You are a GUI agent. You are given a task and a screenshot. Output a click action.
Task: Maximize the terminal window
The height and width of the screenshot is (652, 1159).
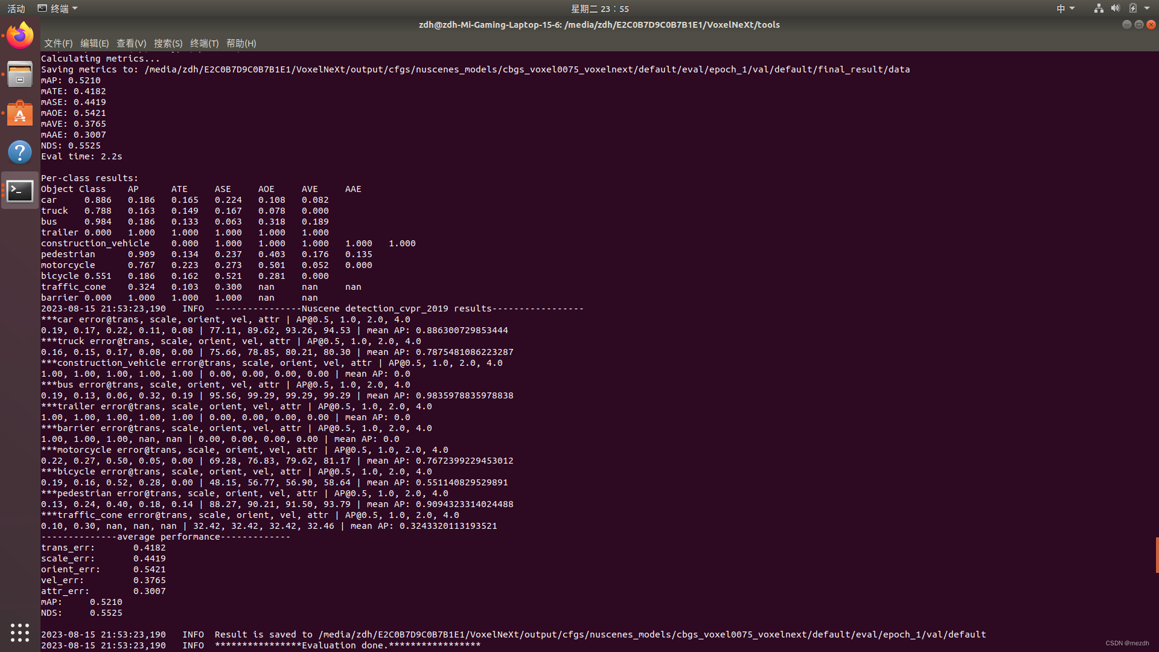click(x=1138, y=25)
